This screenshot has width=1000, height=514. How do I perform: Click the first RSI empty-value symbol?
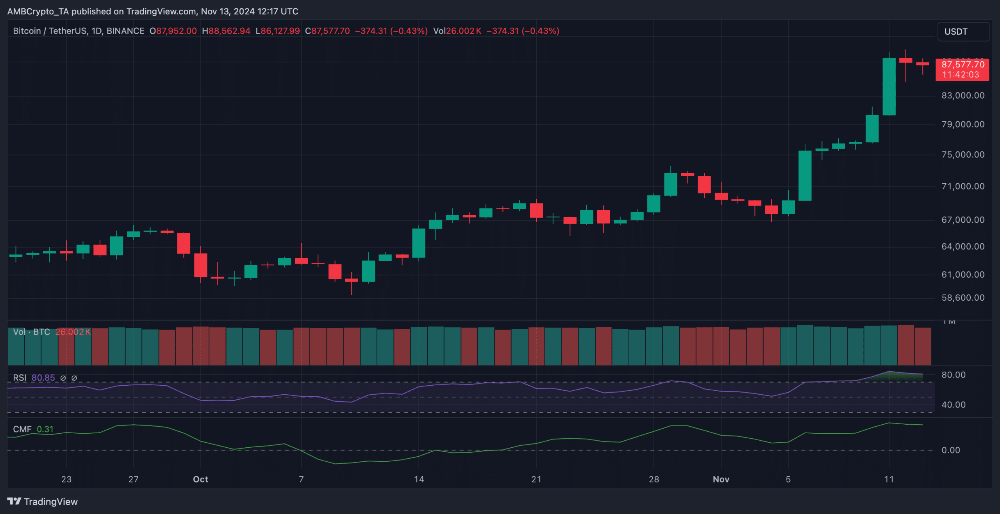[63, 378]
